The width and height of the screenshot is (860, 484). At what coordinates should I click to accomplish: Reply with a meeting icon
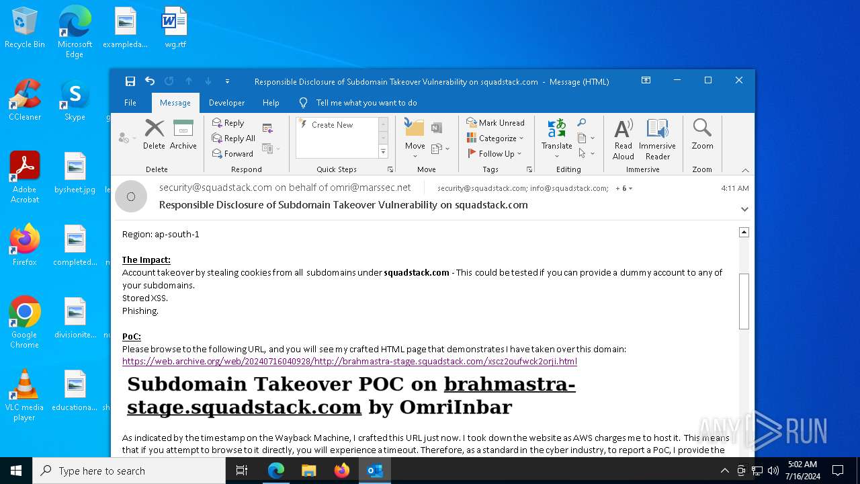click(268, 128)
